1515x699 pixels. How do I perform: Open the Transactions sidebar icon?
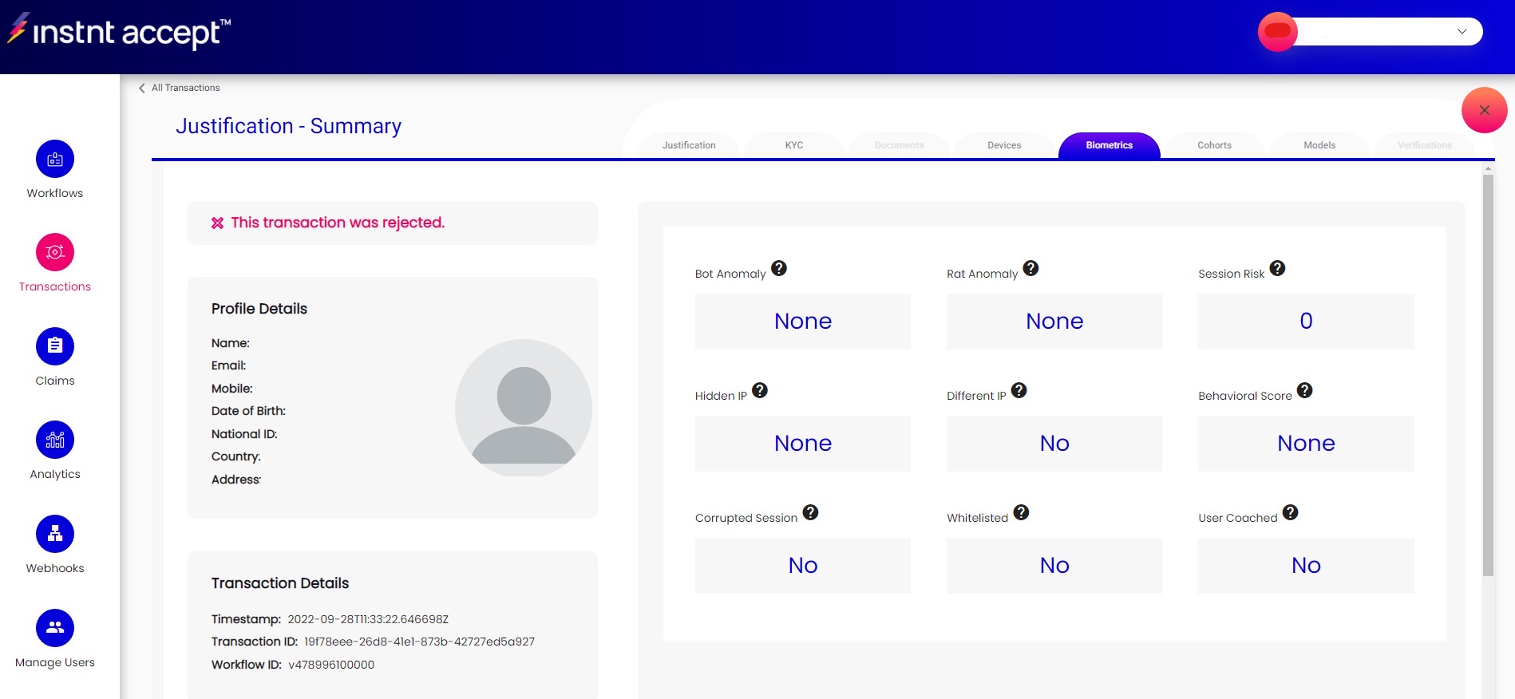tap(55, 252)
